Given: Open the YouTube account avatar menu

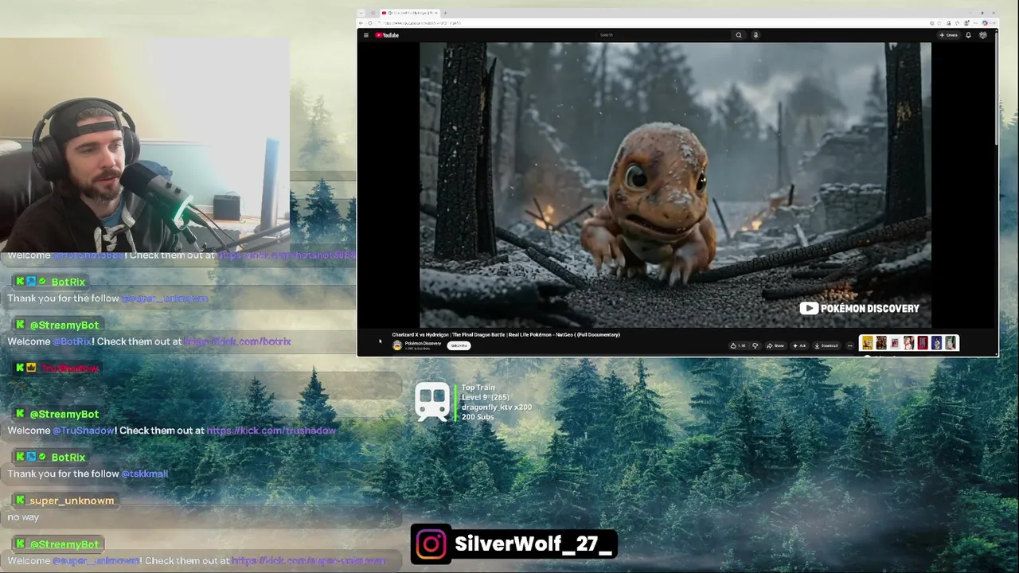Looking at the screenshot, I should coord(983,35).
